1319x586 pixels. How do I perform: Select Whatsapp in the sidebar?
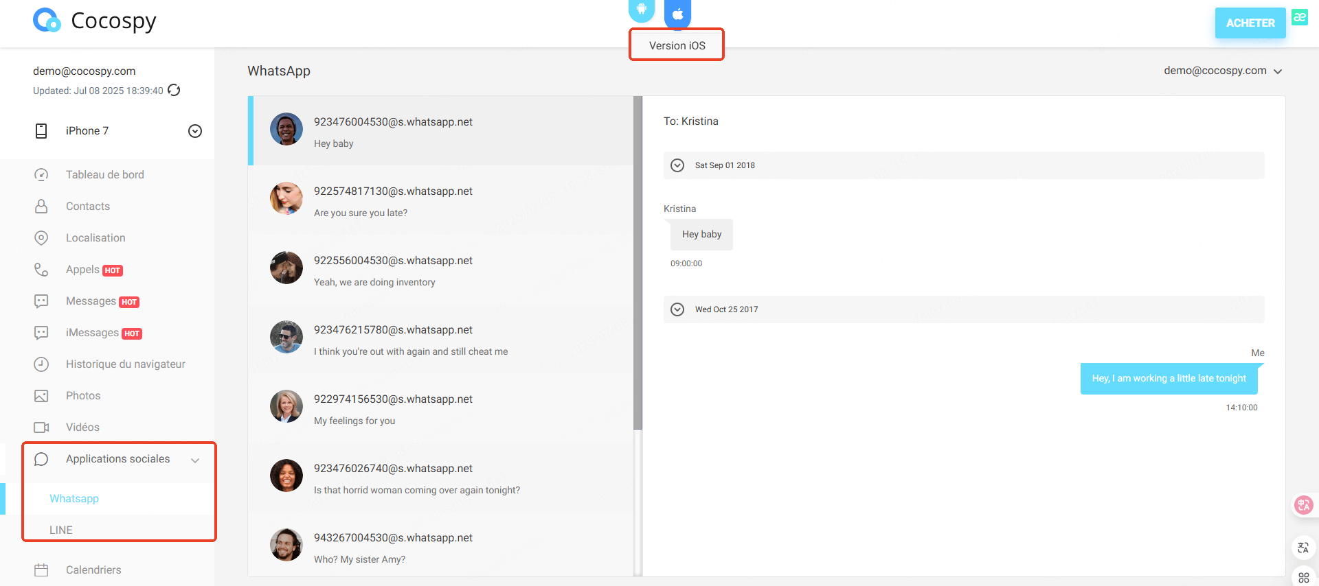[74, 498]
